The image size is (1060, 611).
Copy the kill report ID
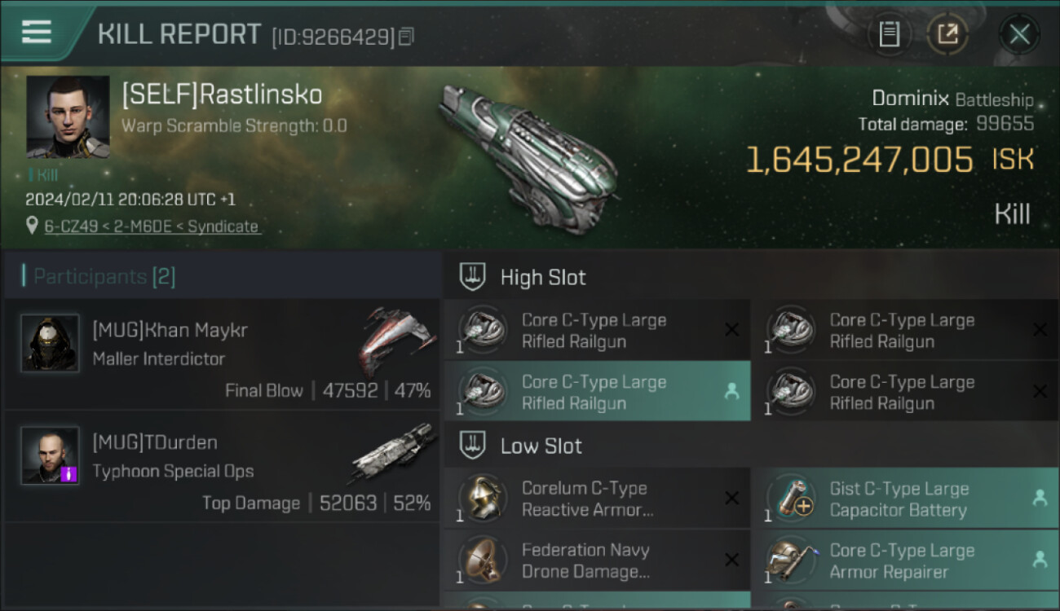(406, 37)
